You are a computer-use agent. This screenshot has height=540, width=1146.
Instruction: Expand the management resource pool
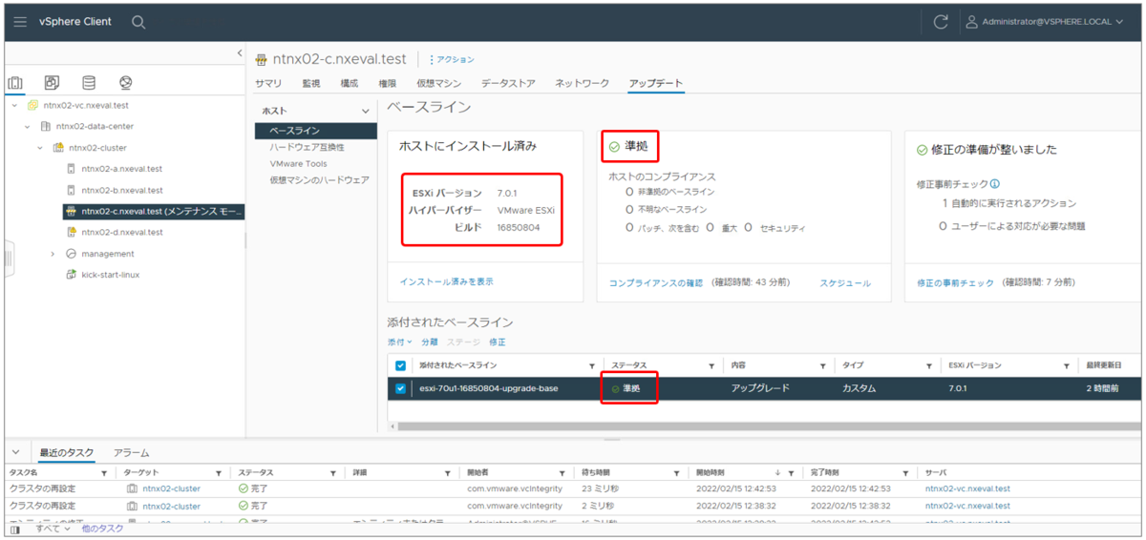[x=53, y=254]
